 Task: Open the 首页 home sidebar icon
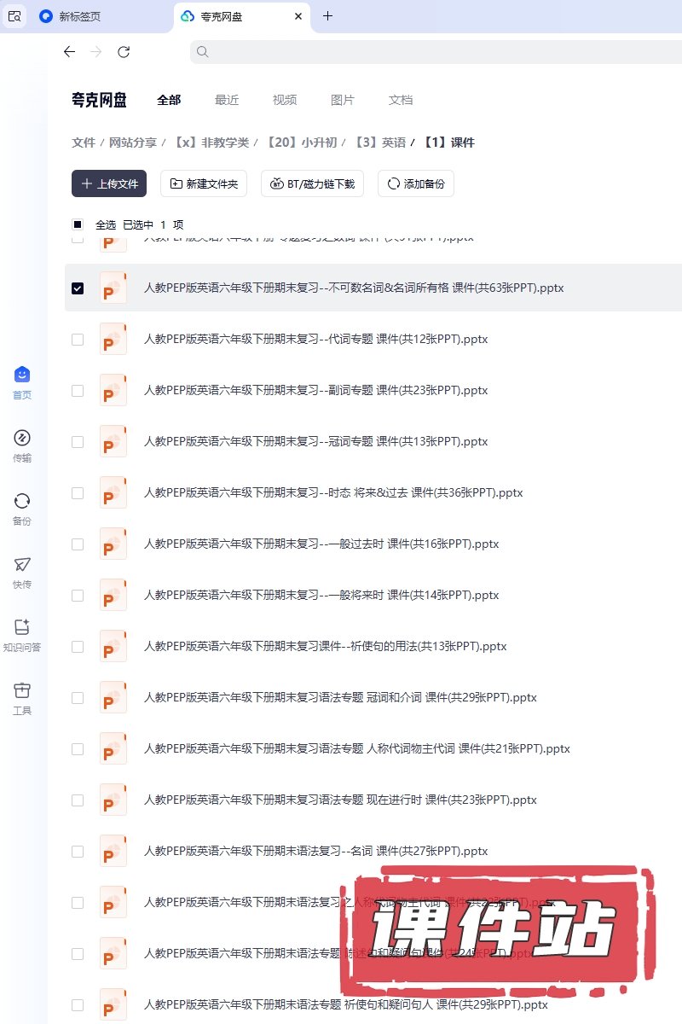tap(22, 375)
